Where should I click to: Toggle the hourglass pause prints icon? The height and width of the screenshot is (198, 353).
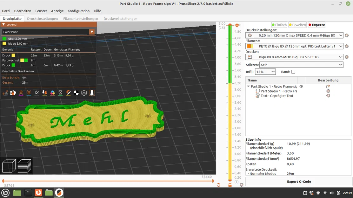pos(60,93)
